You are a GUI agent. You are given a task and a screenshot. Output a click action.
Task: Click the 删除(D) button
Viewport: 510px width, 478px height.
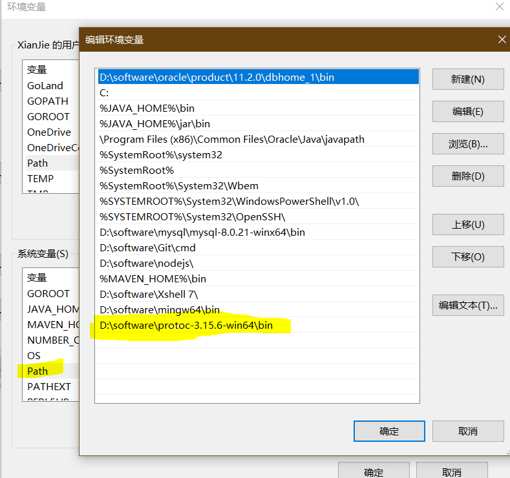click(x=468, y=176)
